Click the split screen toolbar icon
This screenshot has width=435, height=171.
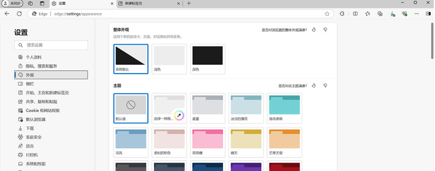coord(355,14)
